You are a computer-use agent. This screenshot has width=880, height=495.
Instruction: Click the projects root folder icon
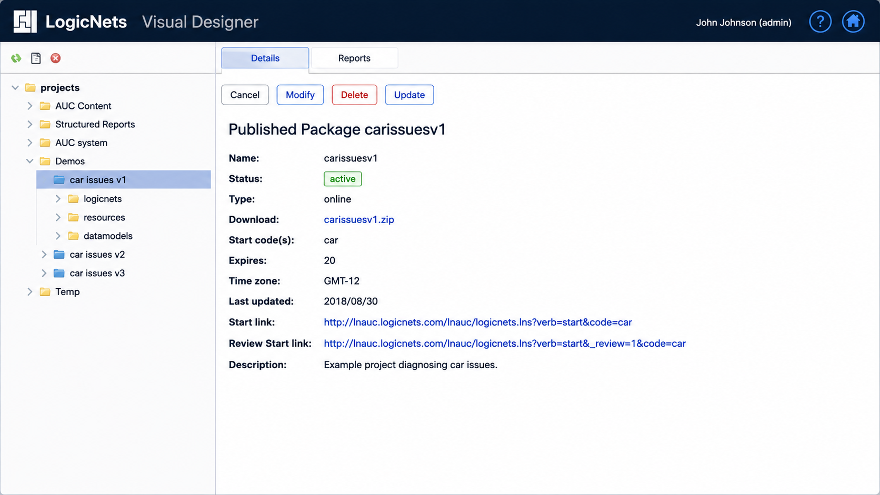point(31,87)
